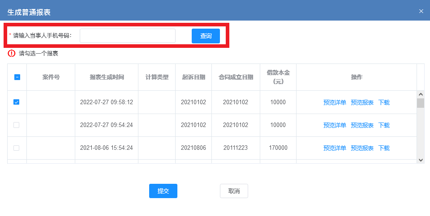Click 下载 for the 09:54:24 report
430x216 pixels.
[x=384, y=125]
